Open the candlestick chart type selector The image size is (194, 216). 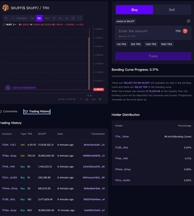[6, 18]
